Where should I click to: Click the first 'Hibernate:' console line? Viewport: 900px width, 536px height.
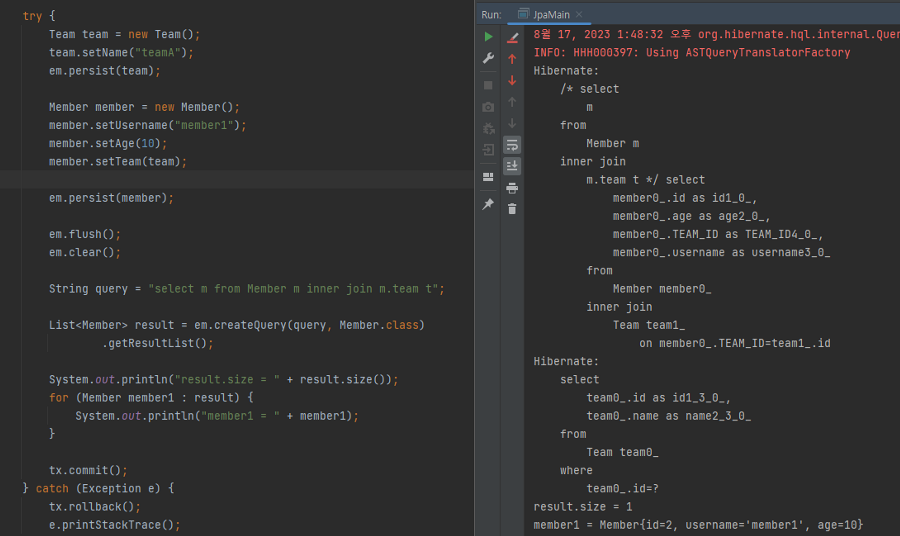(566, 71)
